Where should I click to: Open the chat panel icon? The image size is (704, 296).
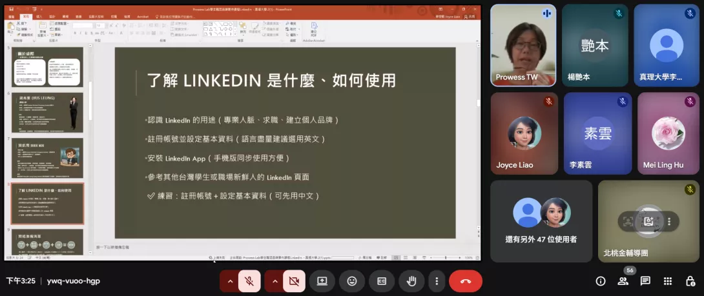pos(645,281)
